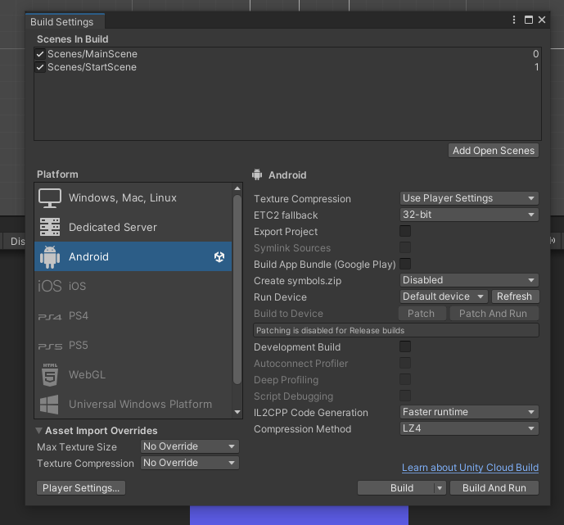Open the Run Device Default device dropdown

444,296
